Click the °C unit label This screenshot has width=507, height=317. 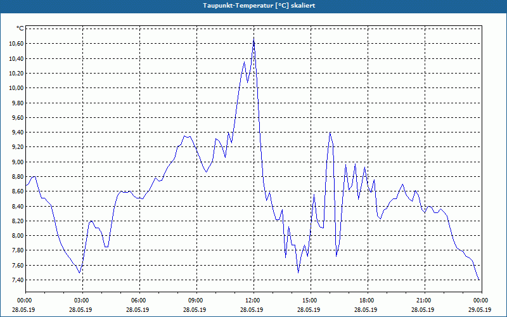(x=20, y=29)
